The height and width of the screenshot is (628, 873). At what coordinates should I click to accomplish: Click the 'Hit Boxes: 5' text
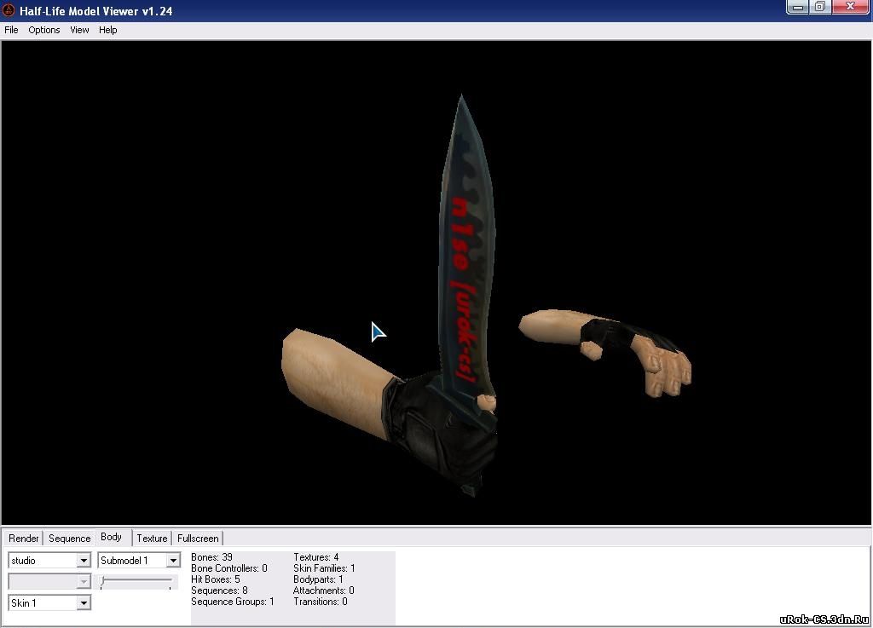click(216, 579)
